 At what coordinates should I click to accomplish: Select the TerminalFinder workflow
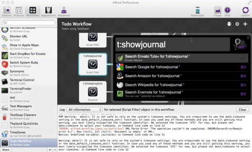pos(29,90)
